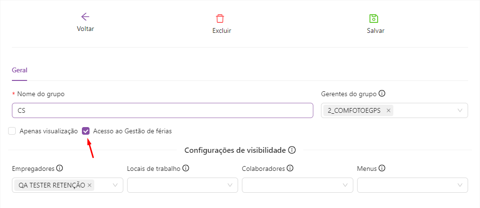Click the Voltar back arrow icon

tap(85, 17)
